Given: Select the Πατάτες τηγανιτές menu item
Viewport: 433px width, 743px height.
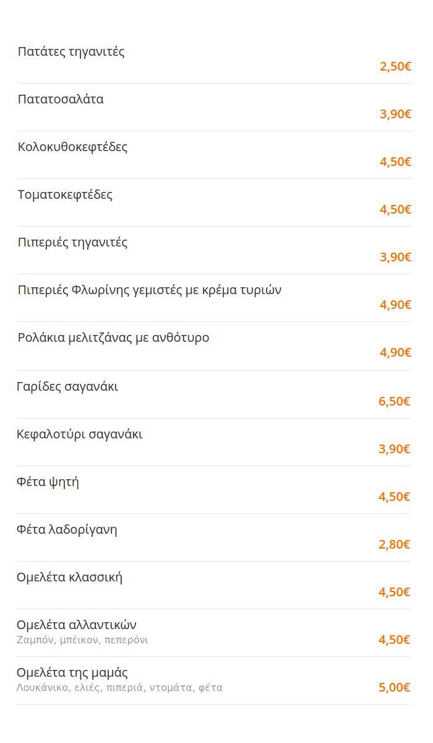Looking at the screenshot, I should (214, 59).
